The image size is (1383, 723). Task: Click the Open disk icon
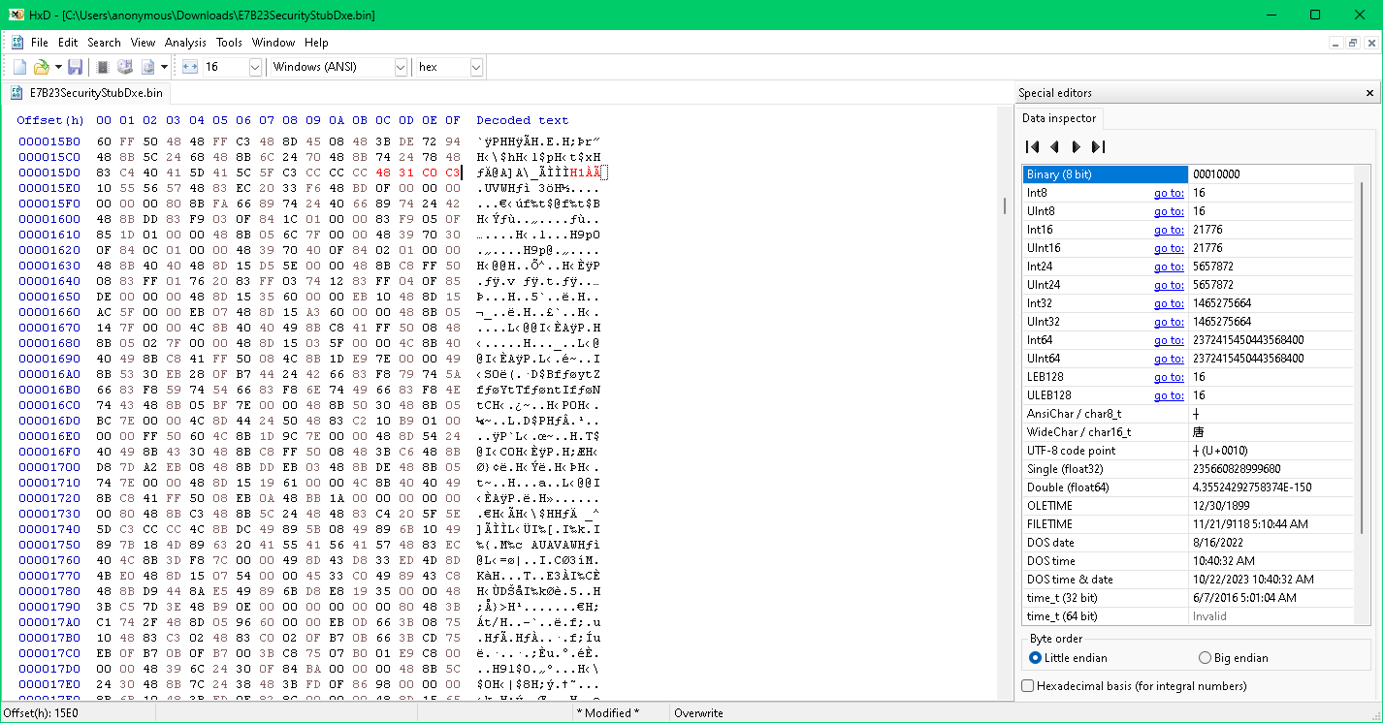pos(125,67)
